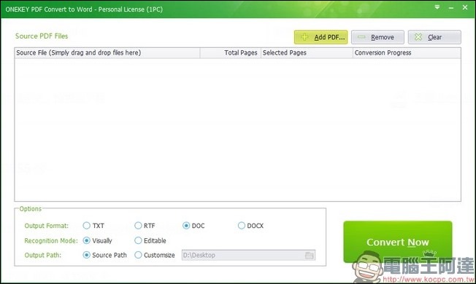Click the Selected Pages column header
The image size is (476, 284).
[x=307, y=52]
